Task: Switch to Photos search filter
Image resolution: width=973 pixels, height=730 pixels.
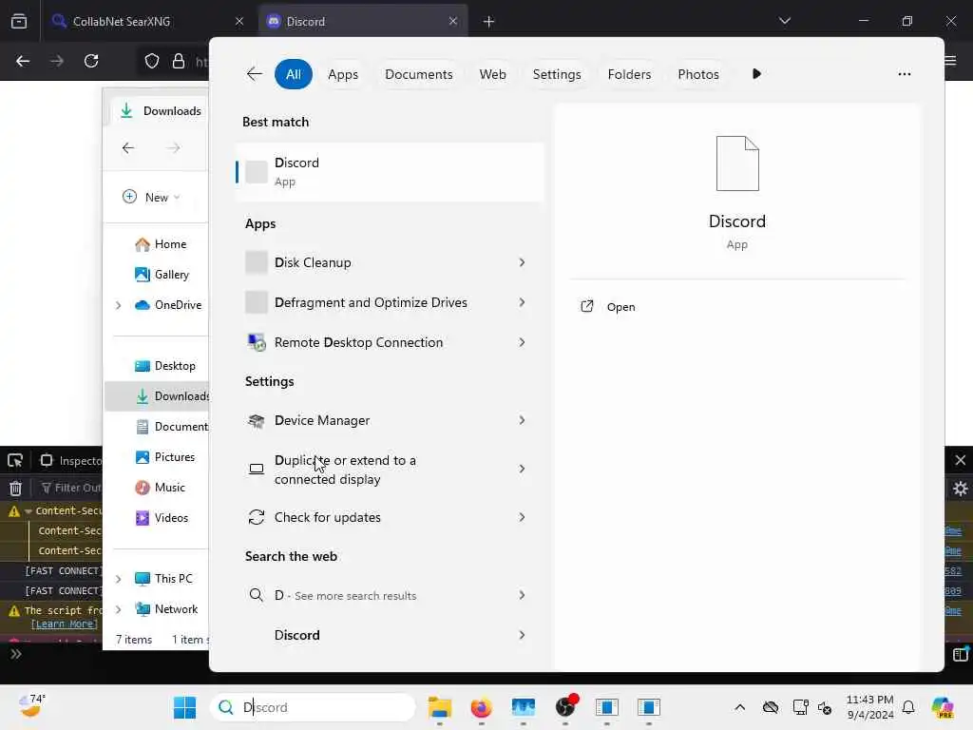Action: [x=698, y=74]
